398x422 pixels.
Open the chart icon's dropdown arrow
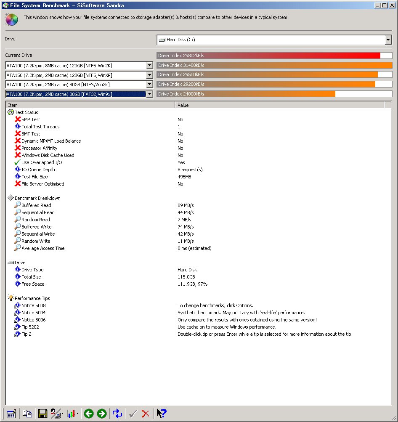pos(77,414)
